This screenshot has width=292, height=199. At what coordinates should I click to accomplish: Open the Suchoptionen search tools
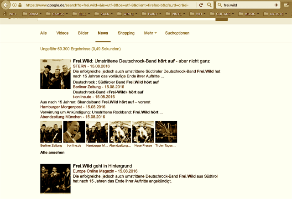point(177,33)
